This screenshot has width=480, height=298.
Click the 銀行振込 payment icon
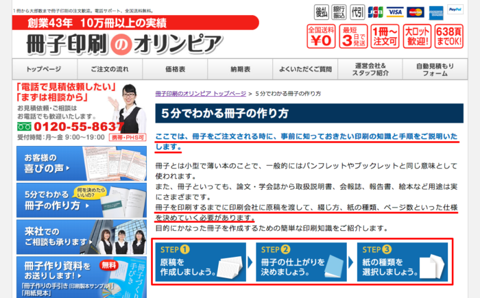point(339,12)
